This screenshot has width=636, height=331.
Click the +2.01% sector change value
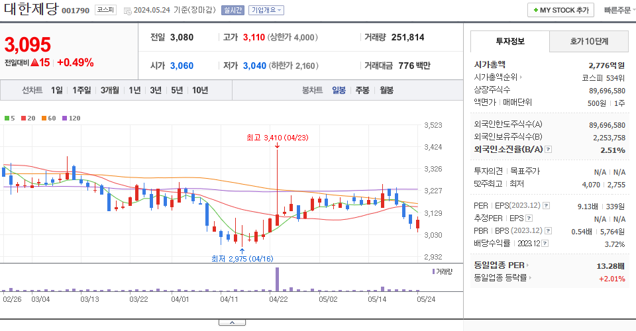tap(611, 279)
